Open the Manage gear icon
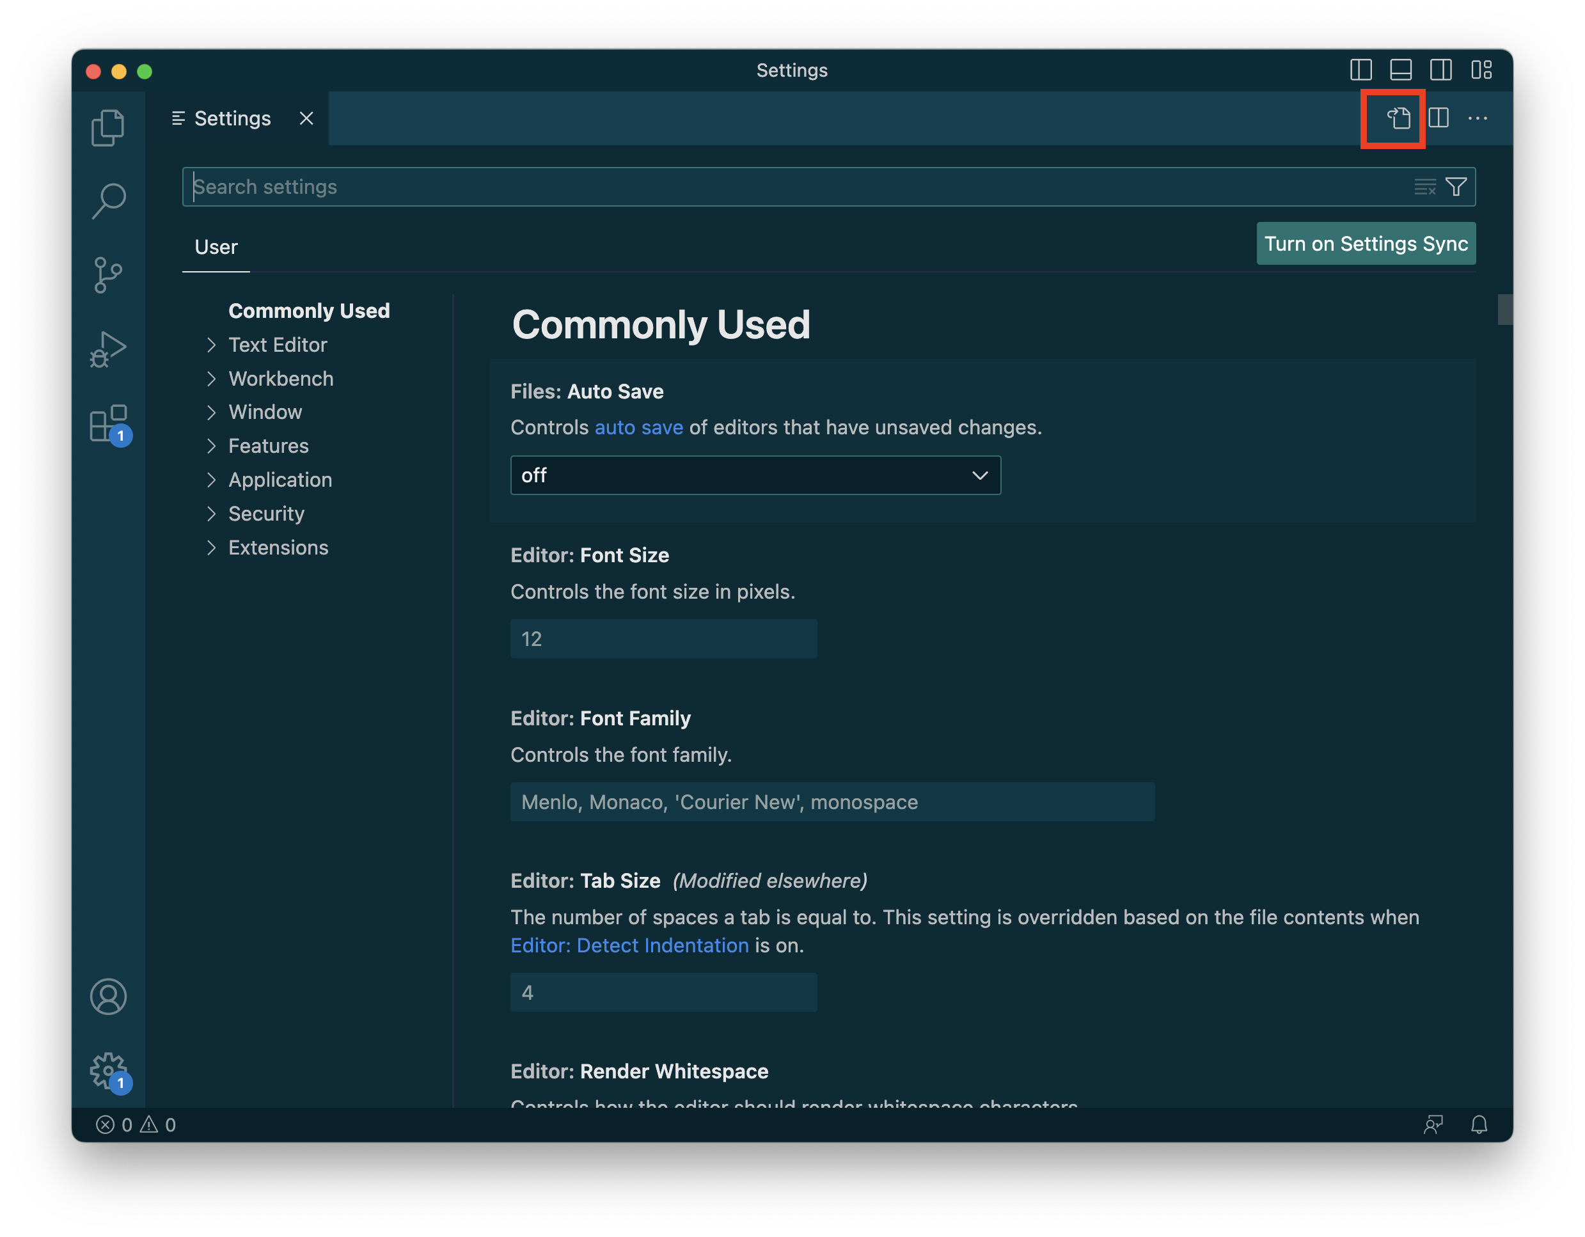 click(x=108, y=1070)
